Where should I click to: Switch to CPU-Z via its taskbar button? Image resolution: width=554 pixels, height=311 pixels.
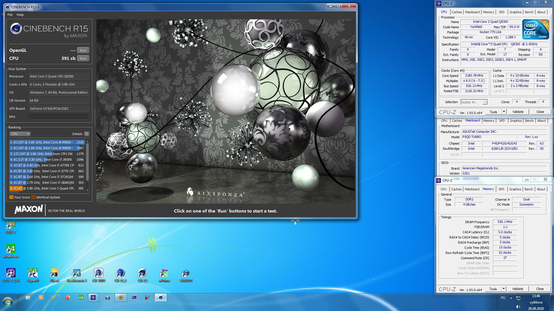coord(93,298)
